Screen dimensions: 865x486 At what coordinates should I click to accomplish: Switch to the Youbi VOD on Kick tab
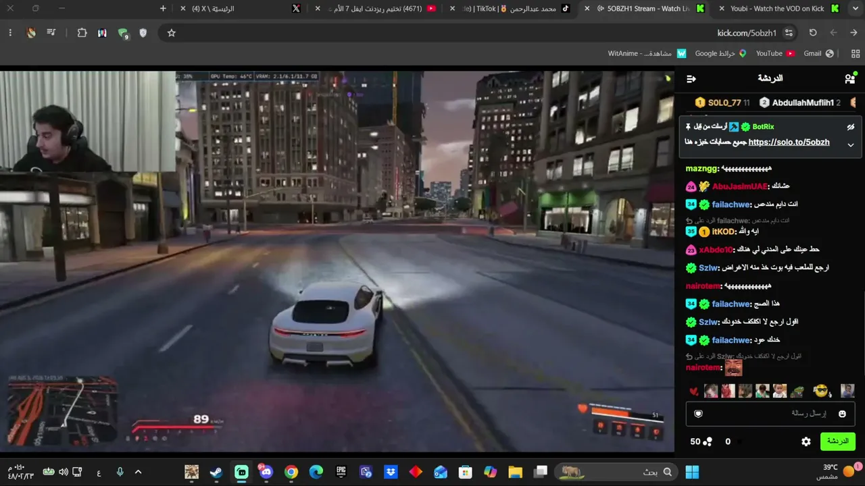coord(778,9)
